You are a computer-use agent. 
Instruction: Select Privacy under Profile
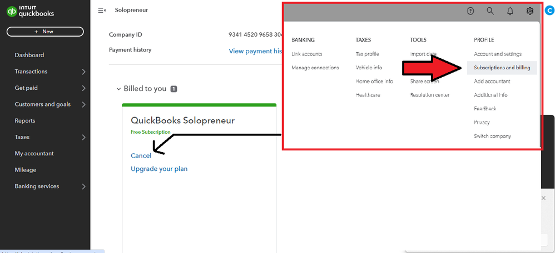click(482, 122)
